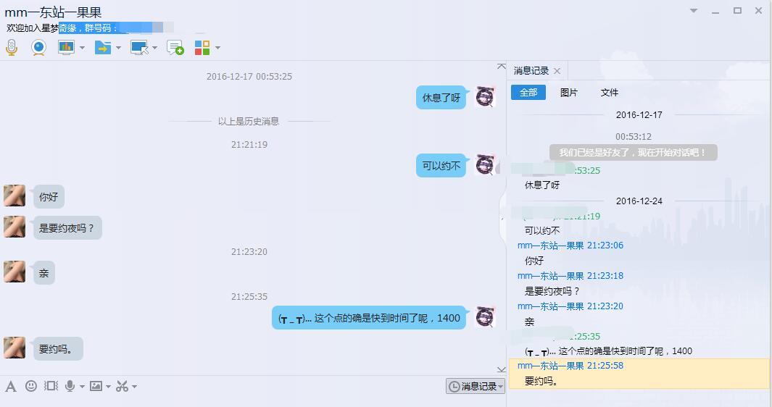
Task: Expand the screenshot scissors dropdown arrow
Action: pyautogui.click(x=134, y=387)
